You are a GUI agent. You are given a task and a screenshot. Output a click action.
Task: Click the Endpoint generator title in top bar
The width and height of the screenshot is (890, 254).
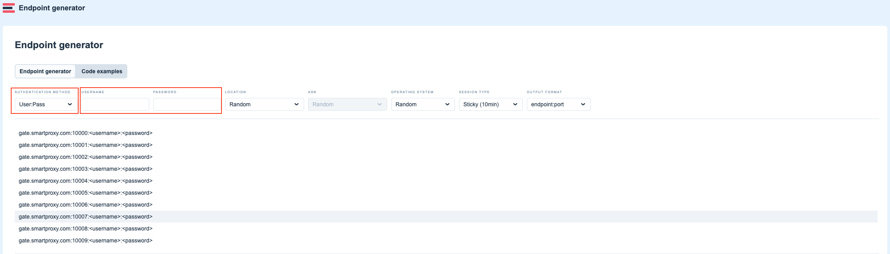click(52, 8)
